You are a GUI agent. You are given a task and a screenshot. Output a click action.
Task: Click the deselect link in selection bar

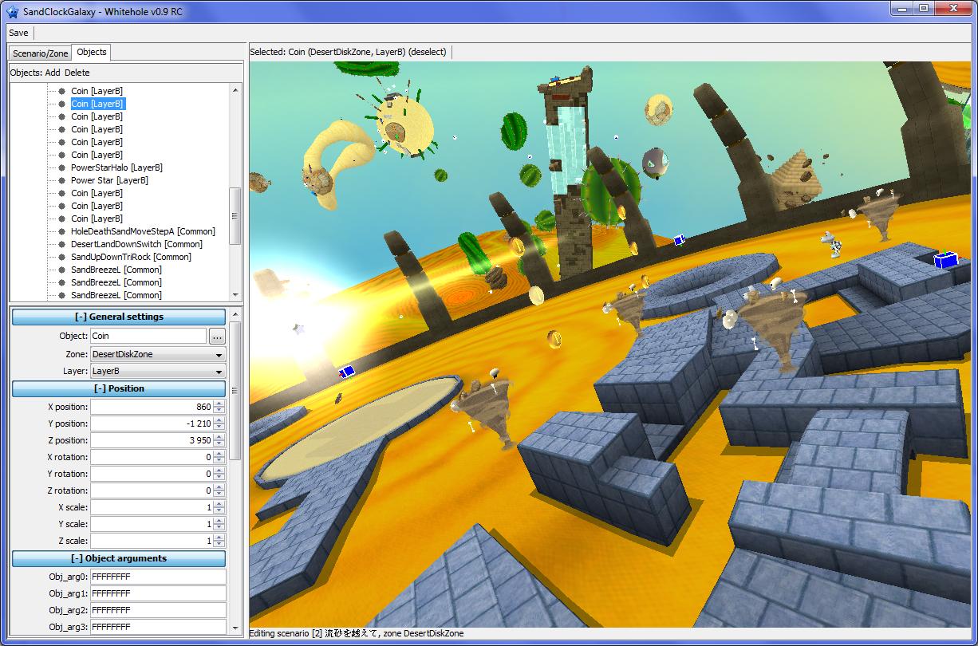(428, 52)
